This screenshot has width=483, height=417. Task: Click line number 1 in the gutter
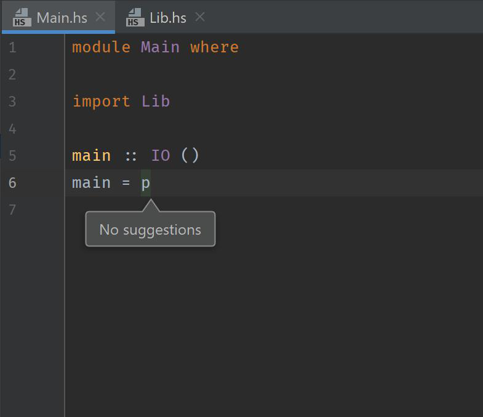coord(13,47)
